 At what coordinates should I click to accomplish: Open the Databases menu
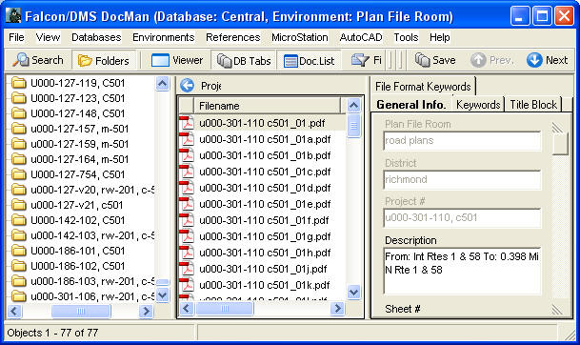coord(96,37)
